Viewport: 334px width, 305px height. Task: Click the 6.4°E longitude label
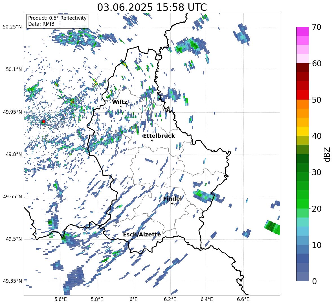pos(206,299)
